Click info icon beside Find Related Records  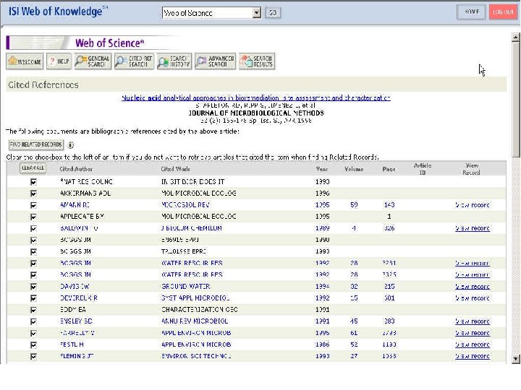[71, 145]
